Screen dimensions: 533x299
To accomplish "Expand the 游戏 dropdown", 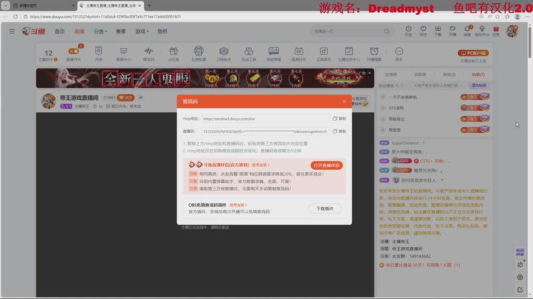I will (142, 31).
